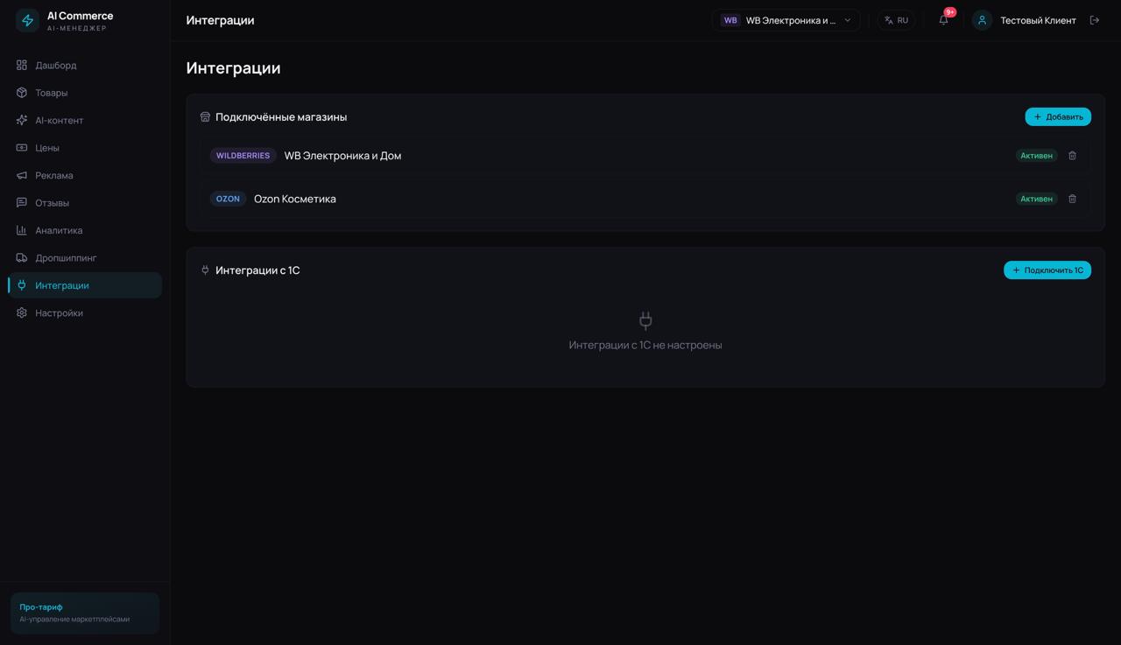Open Дашборд in sidebar

(56, 66)
